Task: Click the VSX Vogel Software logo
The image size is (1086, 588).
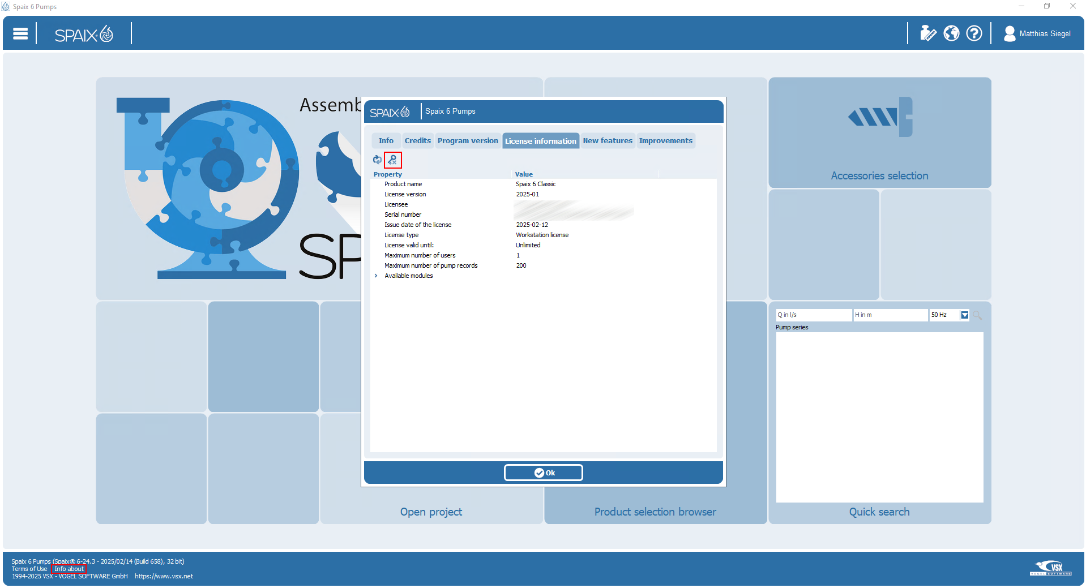Action: pyautogui.click(x=1051, y=568)
